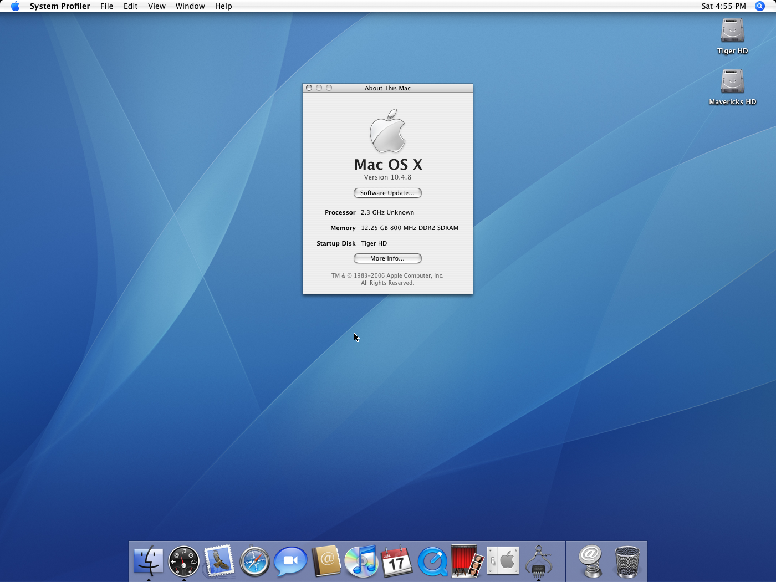Open System Preferences in the Dock
Image resolution: width=776 pixels, height=582 pixels.
click(503, 561)
